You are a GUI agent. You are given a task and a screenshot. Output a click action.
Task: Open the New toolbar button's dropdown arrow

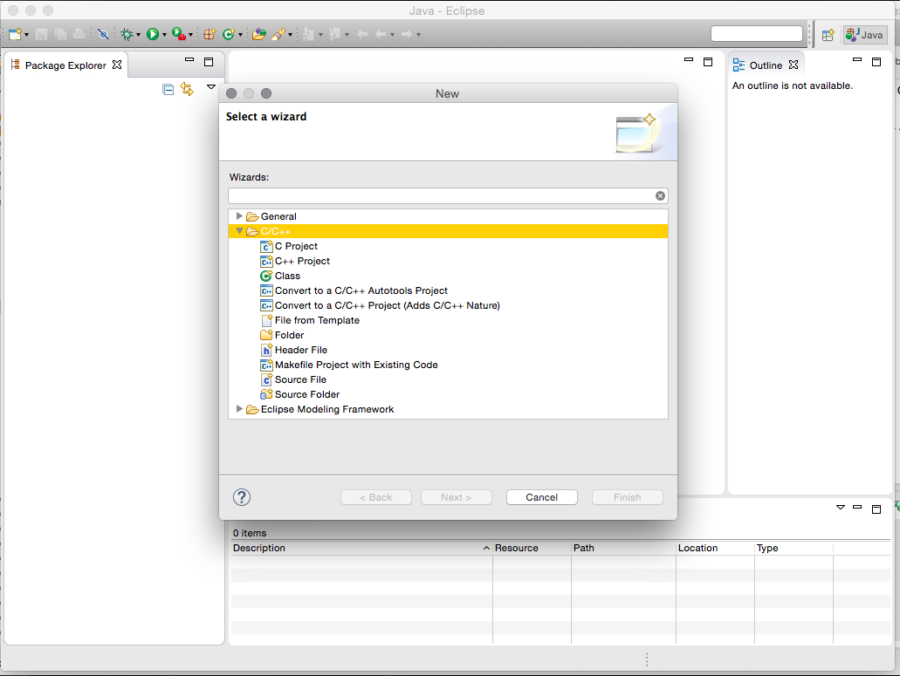point(26,35)
